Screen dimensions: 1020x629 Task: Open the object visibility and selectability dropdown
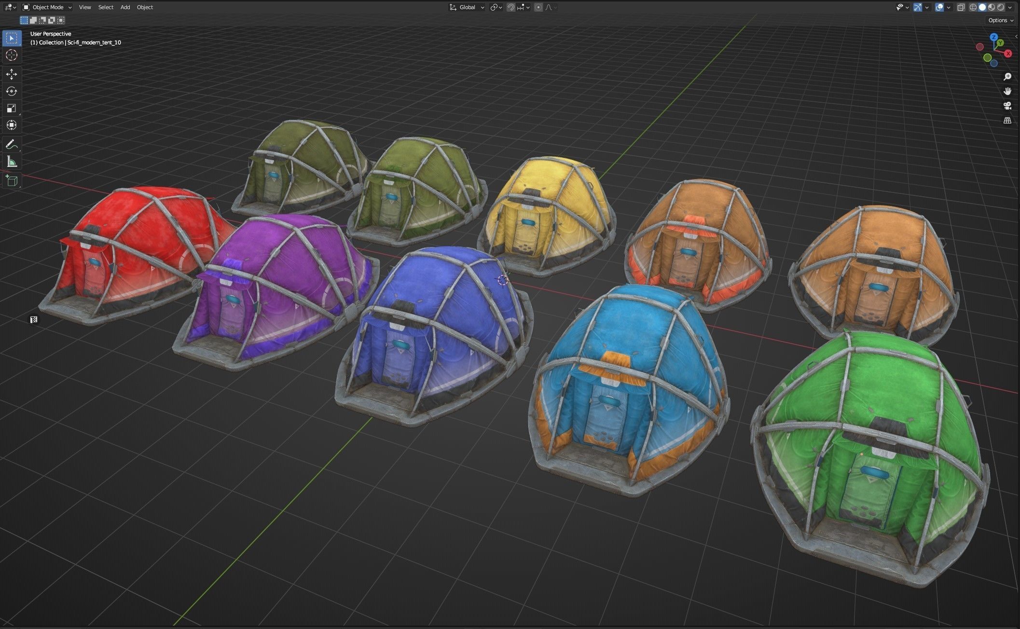pos(902,7)
